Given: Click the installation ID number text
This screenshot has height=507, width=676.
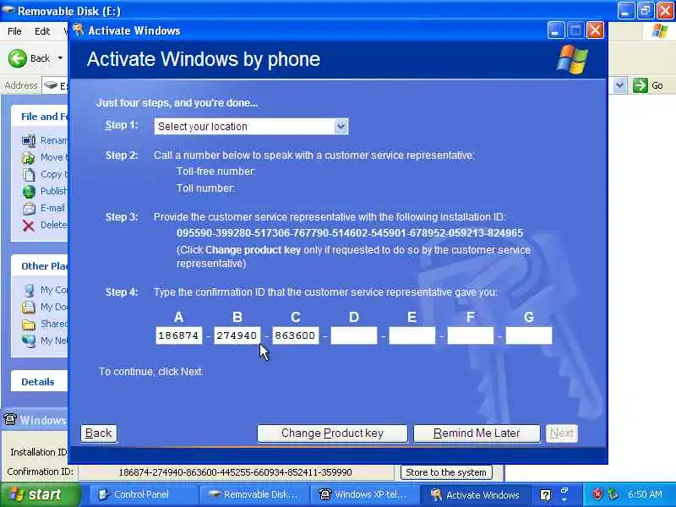Looking at the screenshot, I should coord(350,233).
